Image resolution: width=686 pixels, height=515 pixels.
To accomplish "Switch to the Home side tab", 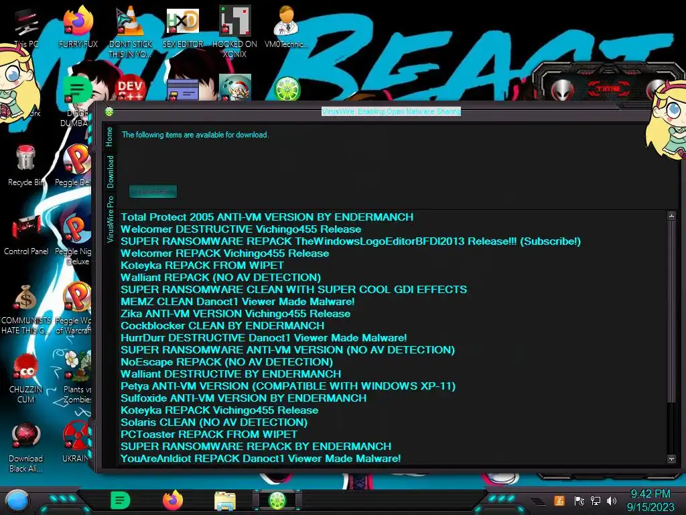I will 109,137.
